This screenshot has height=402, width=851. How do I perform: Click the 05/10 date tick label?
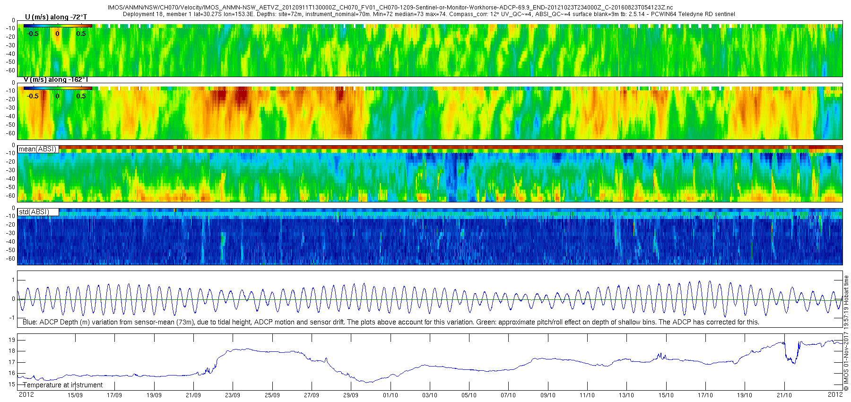[469, 395]
